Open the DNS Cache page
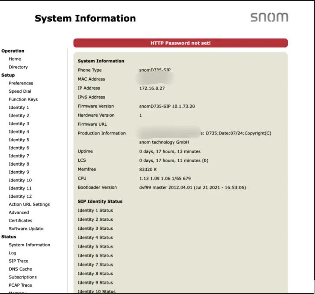This screenshot has width=315, height=294. pyautogui.click(x=20, y=269)
